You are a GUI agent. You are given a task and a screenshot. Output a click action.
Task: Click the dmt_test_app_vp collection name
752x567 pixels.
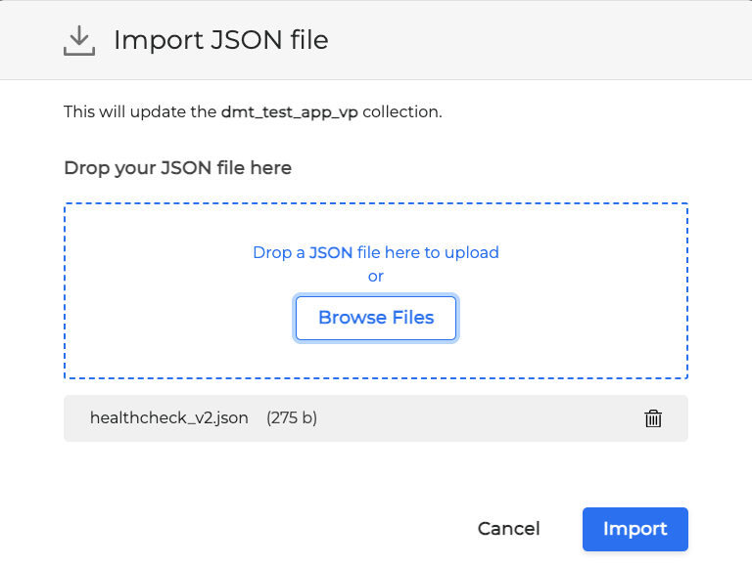tap(290, 111)
